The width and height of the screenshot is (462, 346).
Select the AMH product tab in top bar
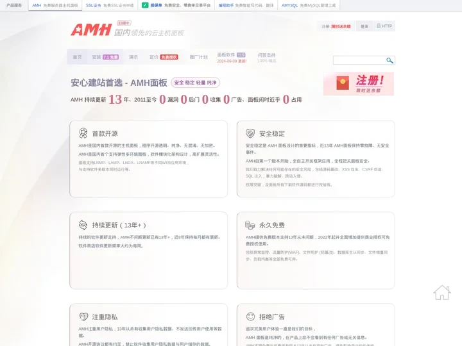[x=55, y=5]
